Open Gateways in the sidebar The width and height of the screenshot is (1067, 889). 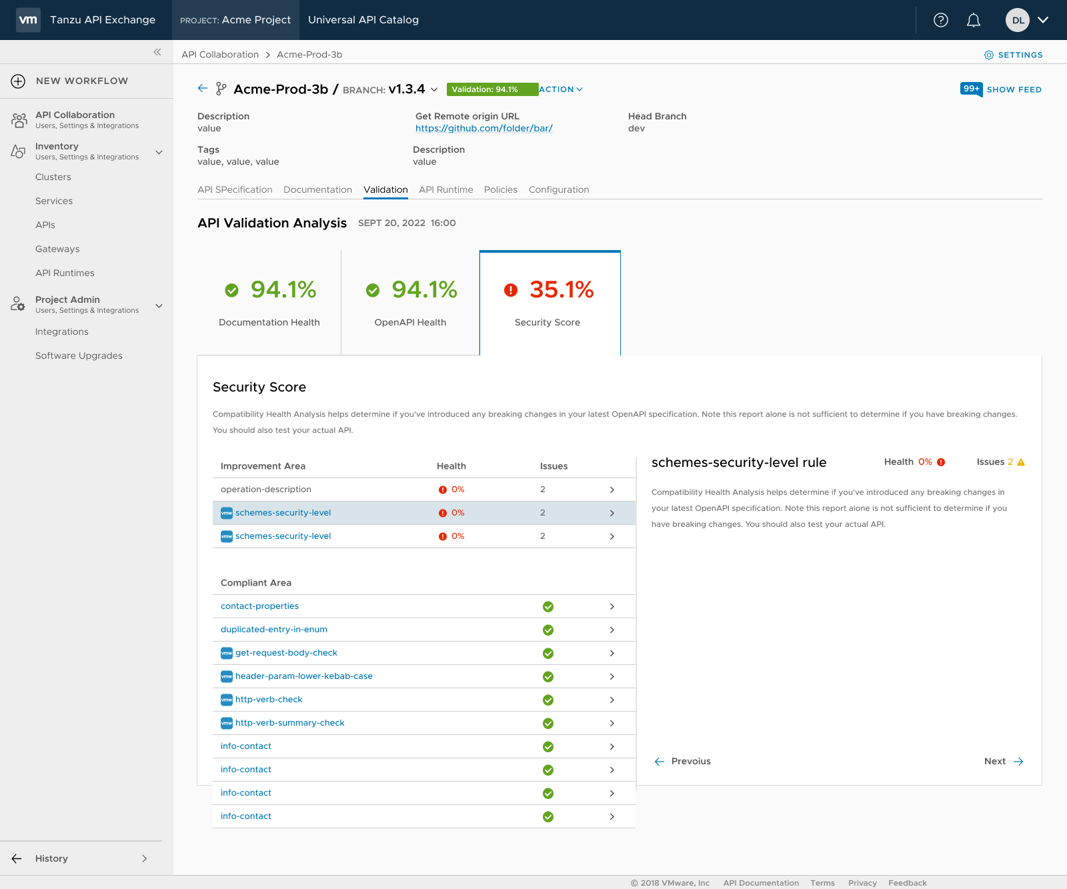pos(57,249)
